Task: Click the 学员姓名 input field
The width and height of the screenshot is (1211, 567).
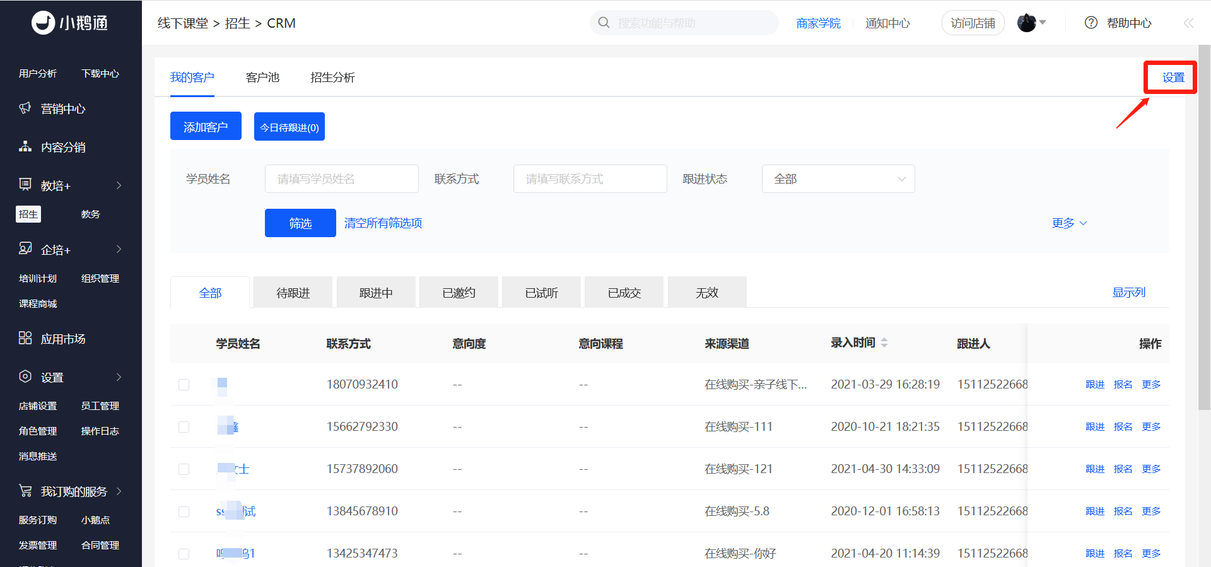Action: pyautogui.click(x=342, y=179)
